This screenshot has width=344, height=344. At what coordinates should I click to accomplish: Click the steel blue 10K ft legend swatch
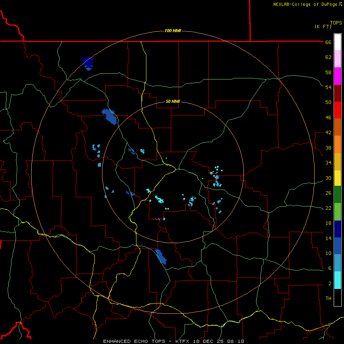pyautogui.click(x=338, y=263)
